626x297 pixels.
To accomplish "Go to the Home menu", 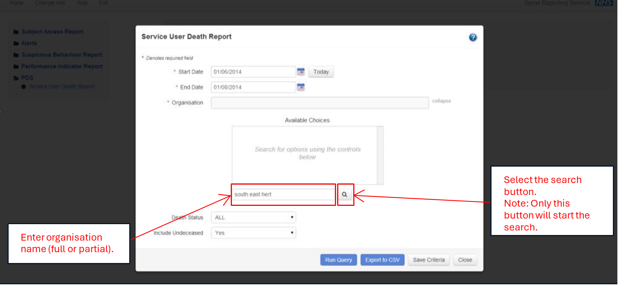I will 16,3.
